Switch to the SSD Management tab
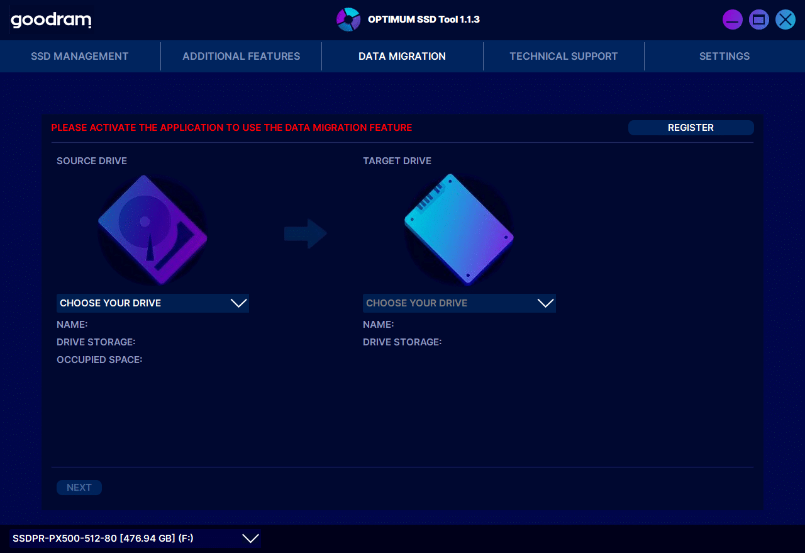This screenshot has width=805, height=553. [x=80, y=57]
